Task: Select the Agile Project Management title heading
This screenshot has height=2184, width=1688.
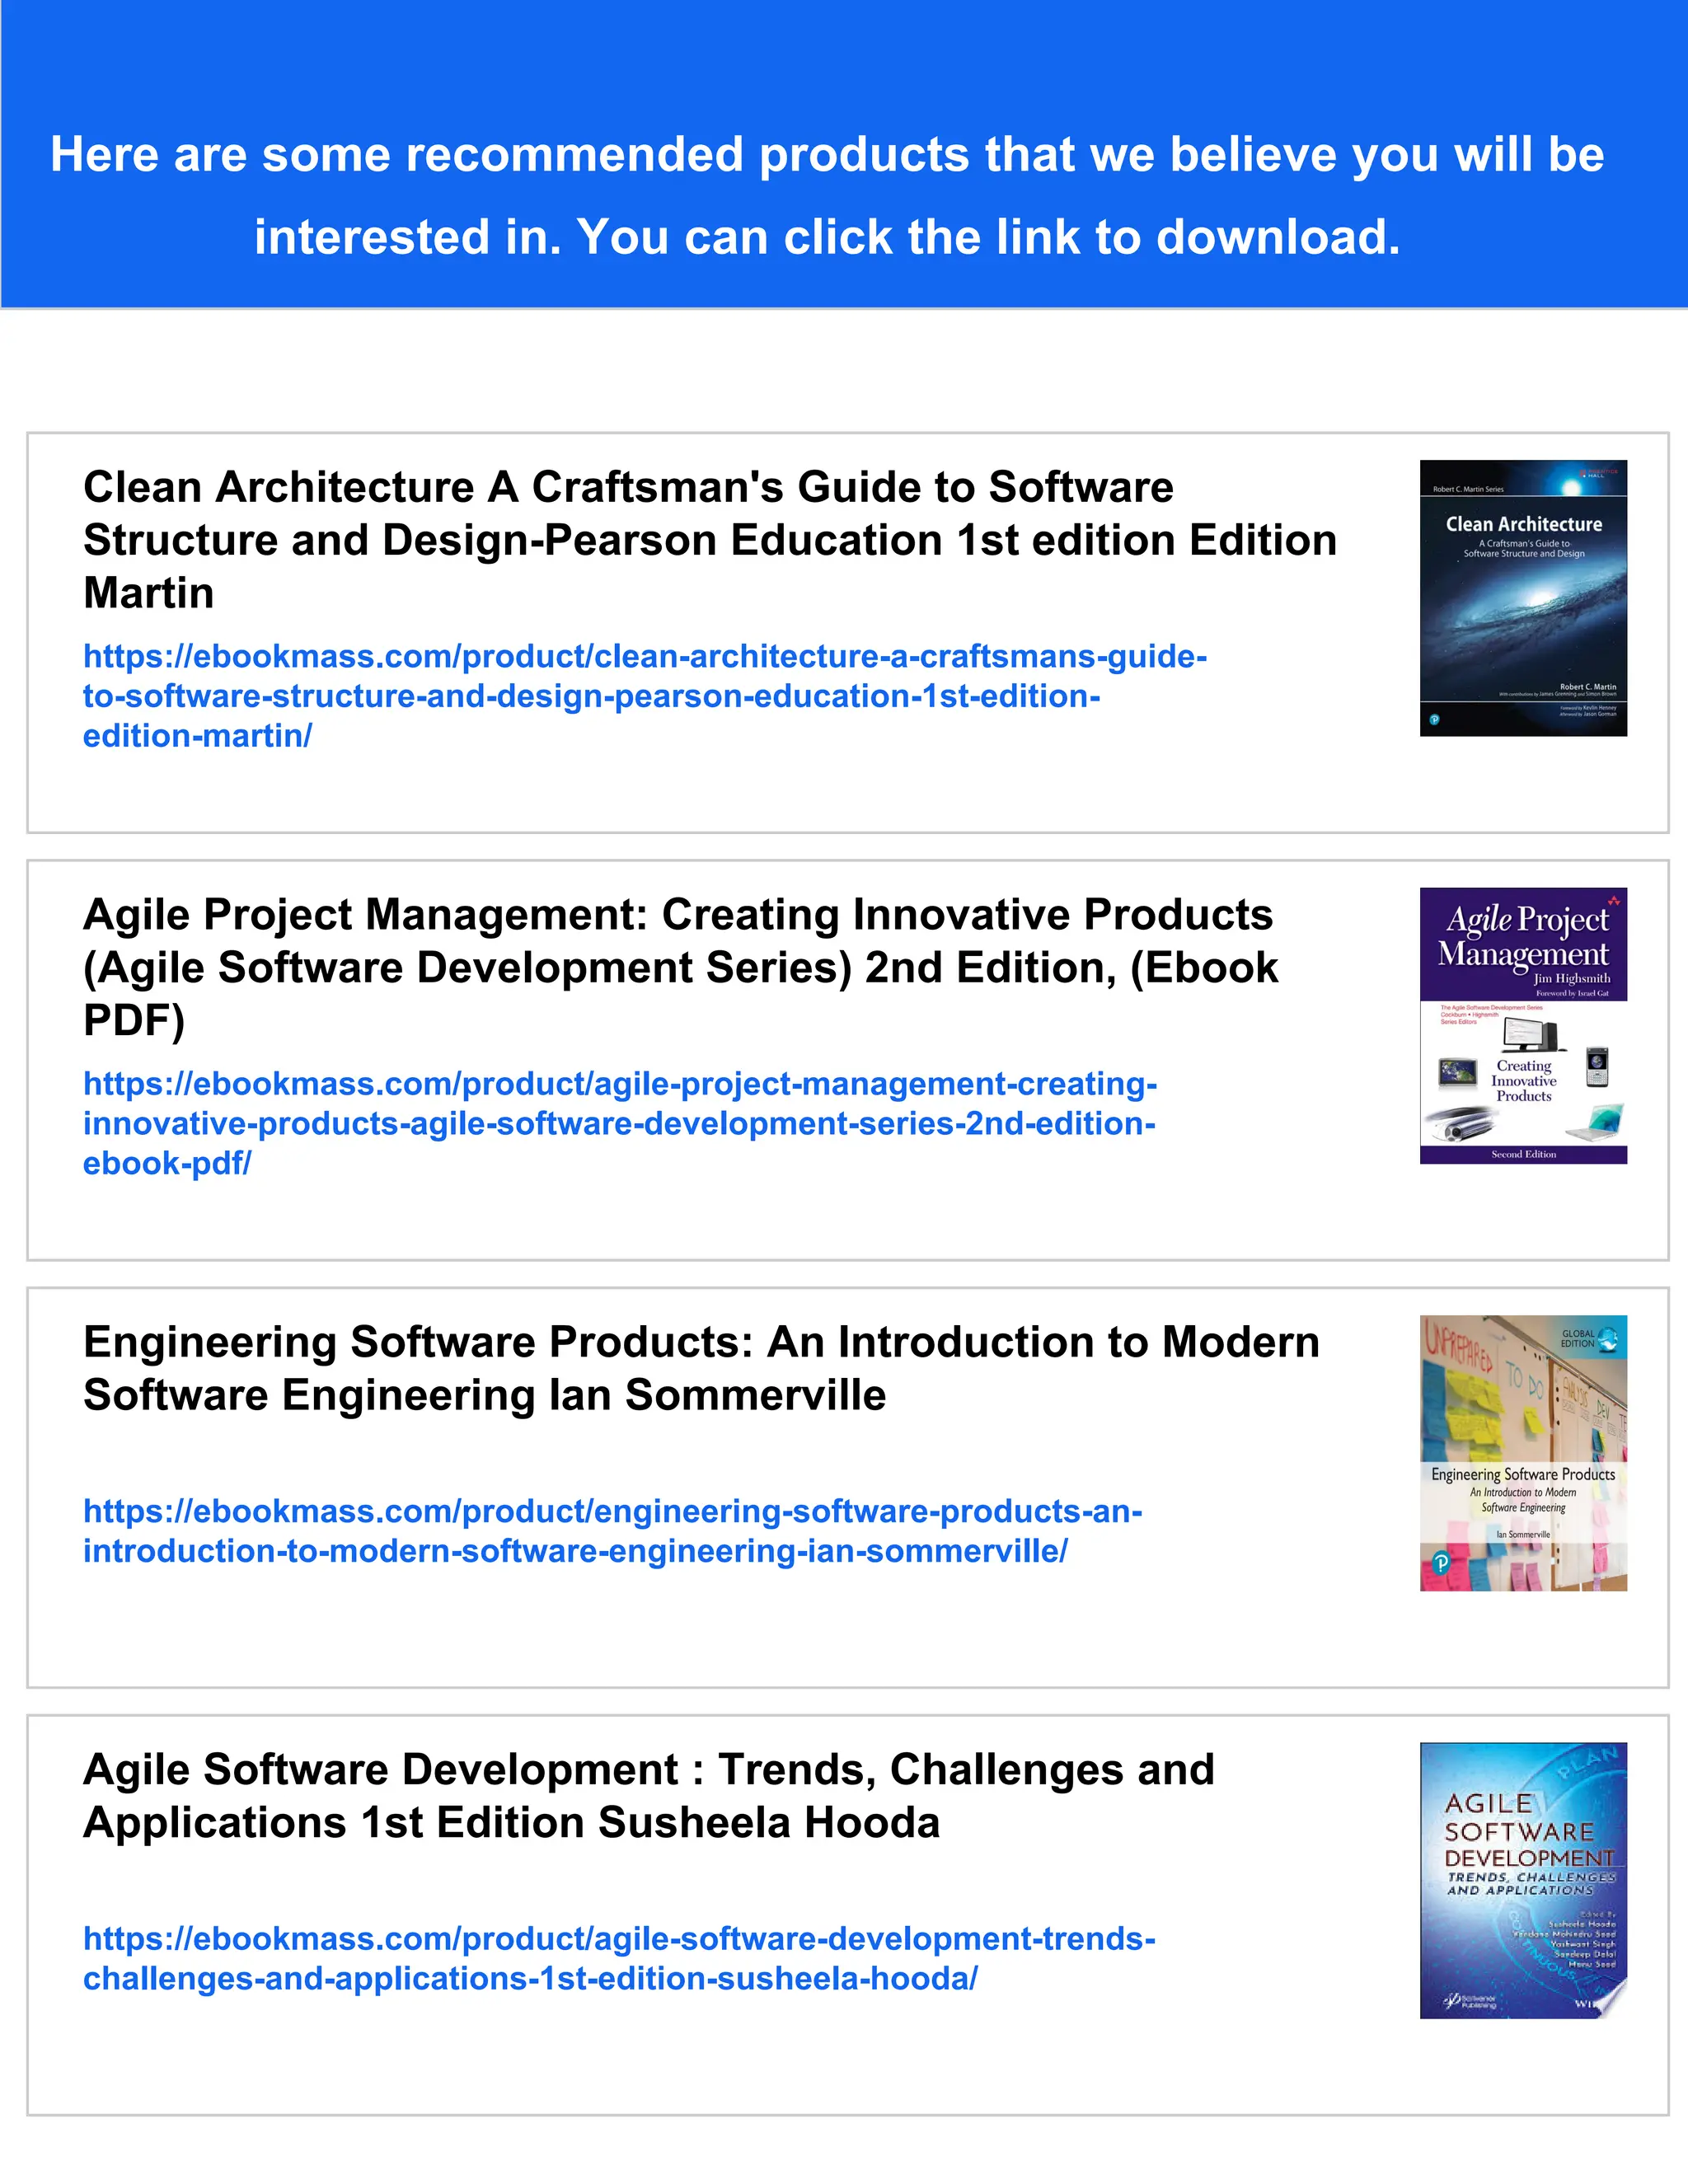Action: pyautogui.click(x=680, y=968)
